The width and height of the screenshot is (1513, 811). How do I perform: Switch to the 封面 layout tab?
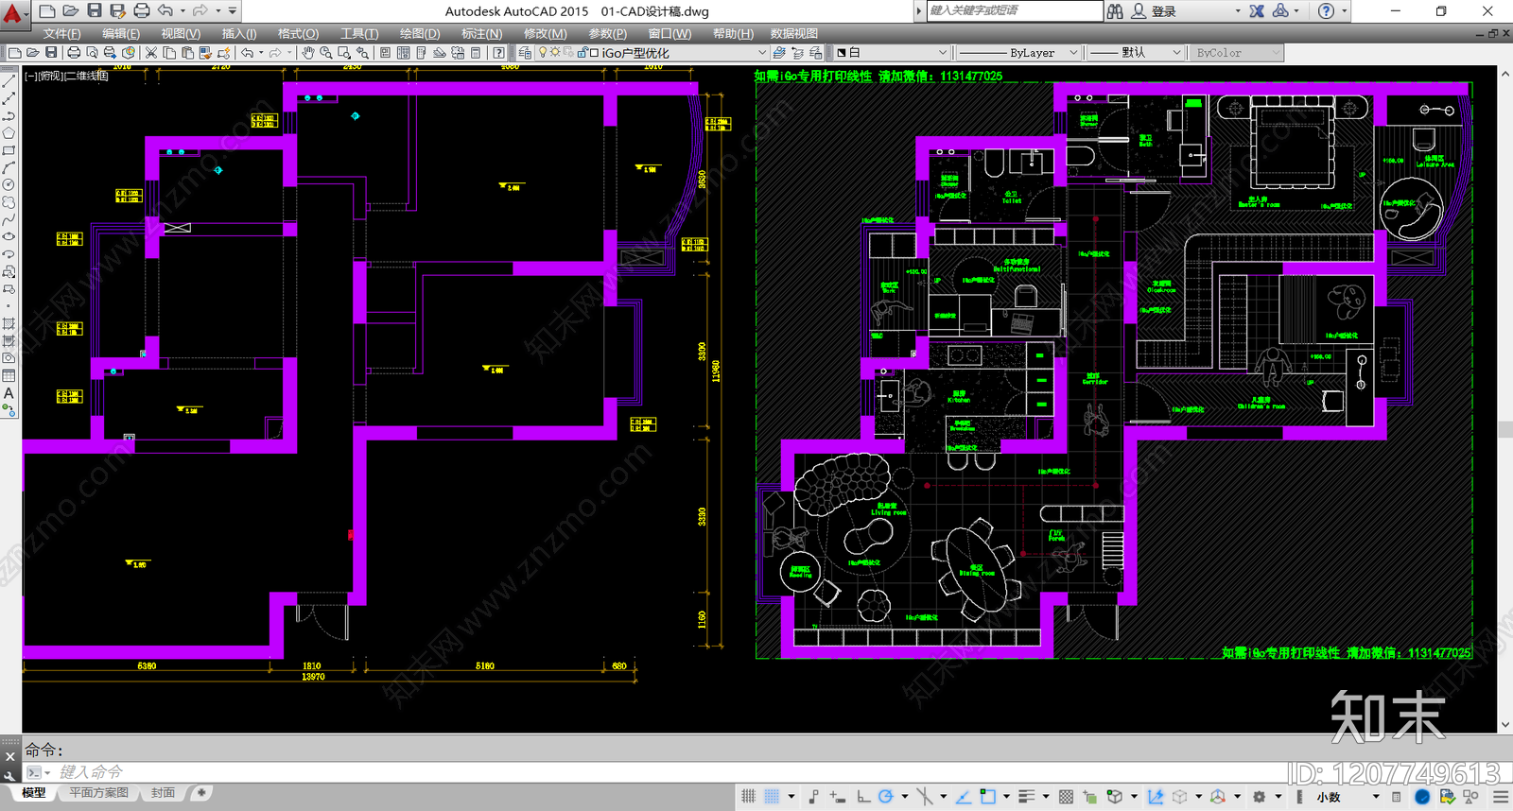163,792
